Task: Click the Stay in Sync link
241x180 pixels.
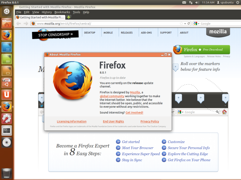Action: coord(132,160)
